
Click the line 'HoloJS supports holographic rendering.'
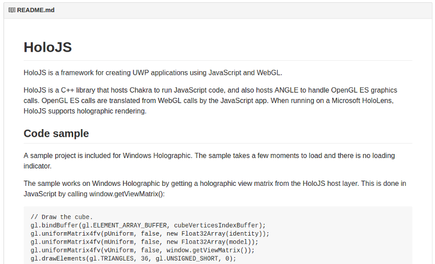(x=85, y=111)
